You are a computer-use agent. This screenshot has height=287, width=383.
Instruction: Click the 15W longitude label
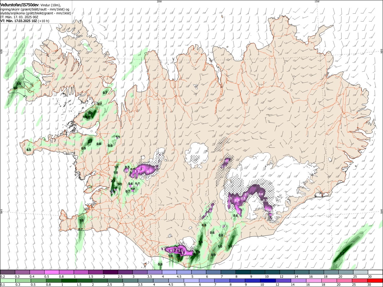click(317, 1)
